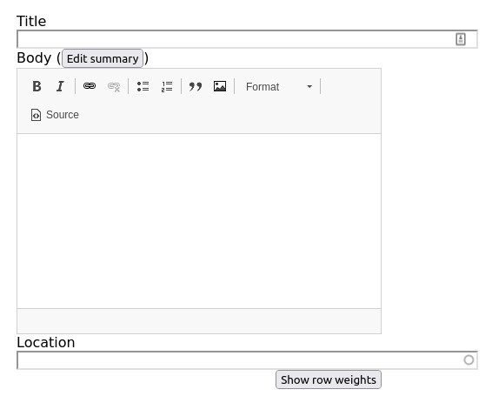Insert a numbered list
The height and width of the screenshot is (396, 492).
[x=167, y=86]
